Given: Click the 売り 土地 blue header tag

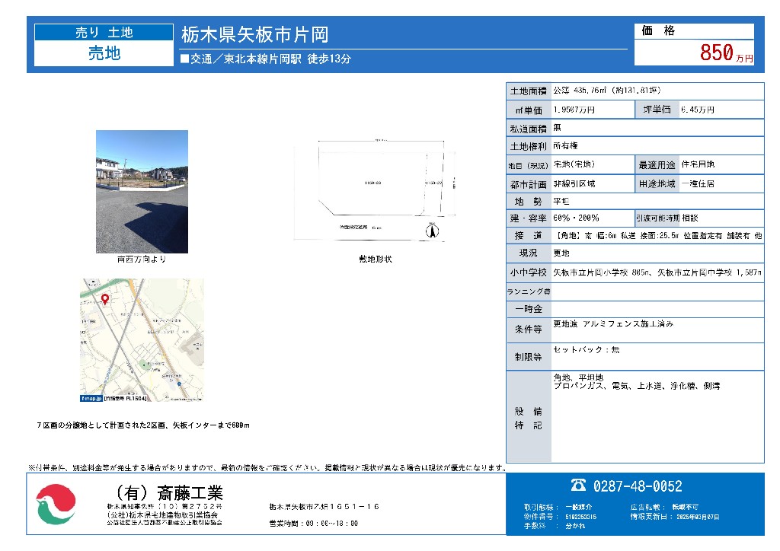Looking at the screenshot, I should click(104, 33).
